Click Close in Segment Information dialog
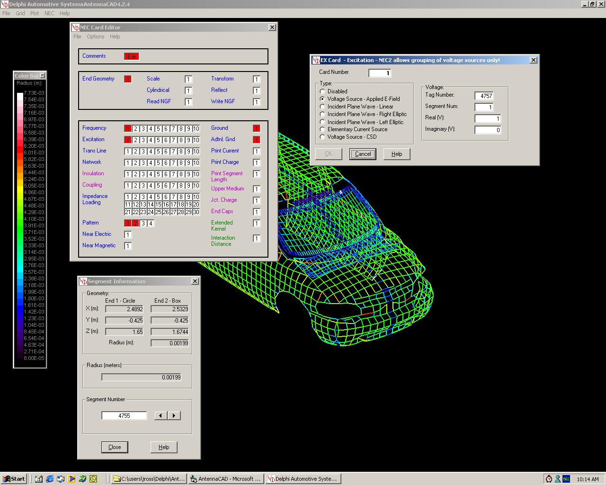This screenshot has width=606, height=485. pos(115,447)
